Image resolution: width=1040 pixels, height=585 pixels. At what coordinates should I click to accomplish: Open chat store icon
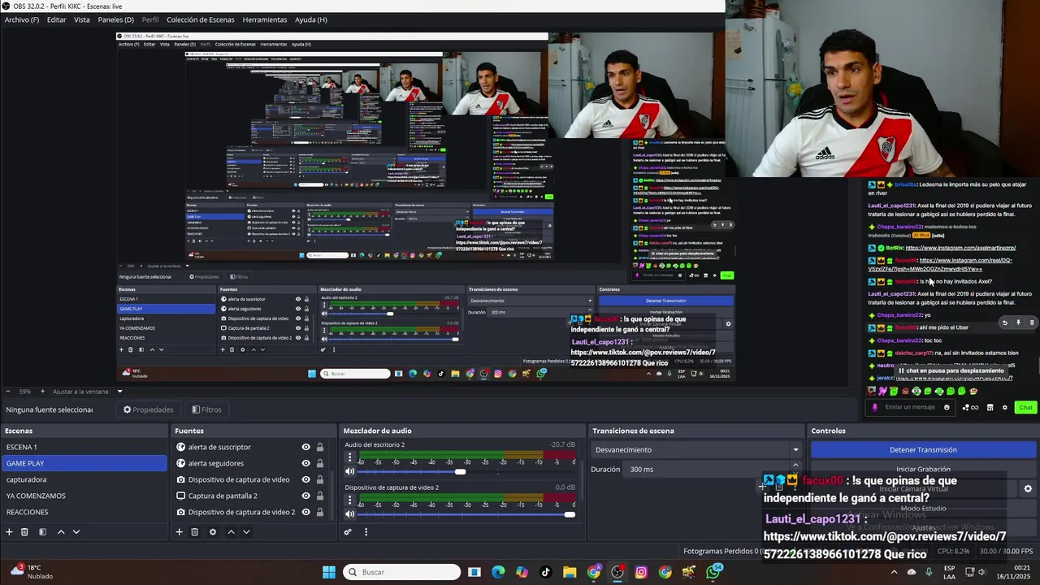pyautogui.click(x=990, y=407)
